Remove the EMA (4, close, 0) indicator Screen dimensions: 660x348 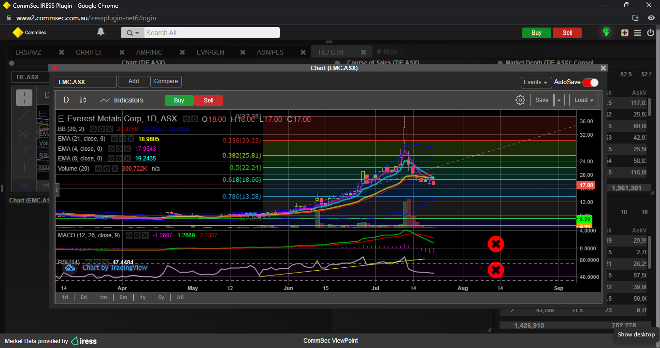point(127,149)
